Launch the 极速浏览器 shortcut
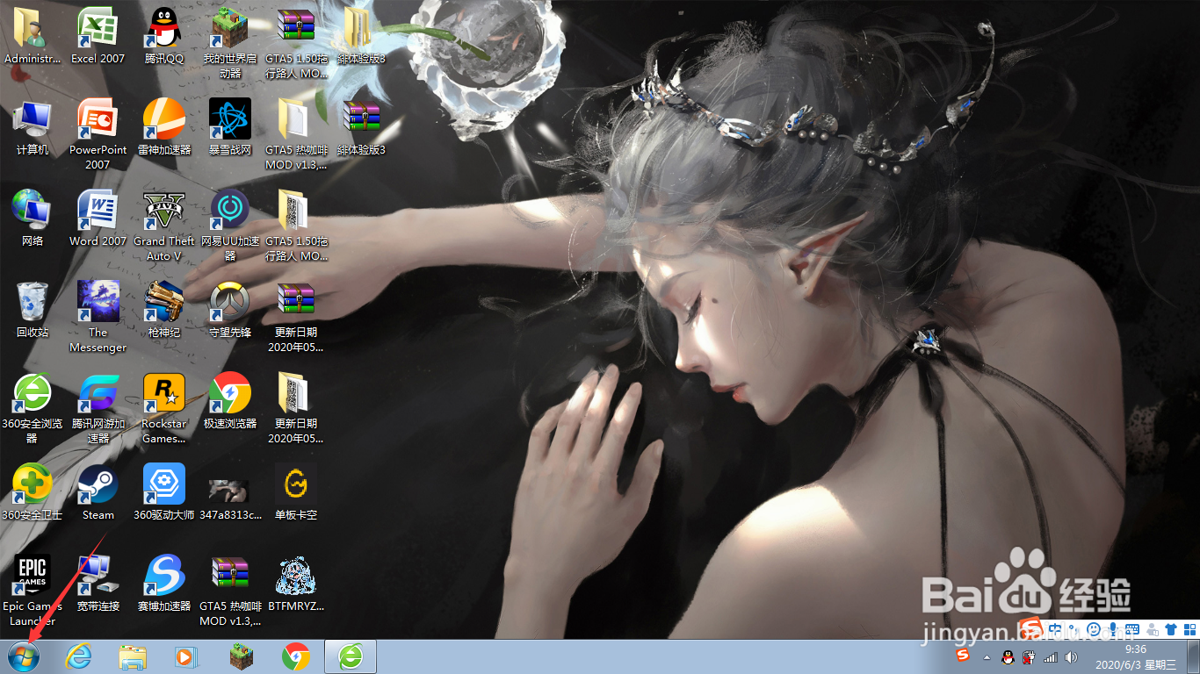Screen dimensions: 1200x674 pyautogui.click(x=230, y=392)
